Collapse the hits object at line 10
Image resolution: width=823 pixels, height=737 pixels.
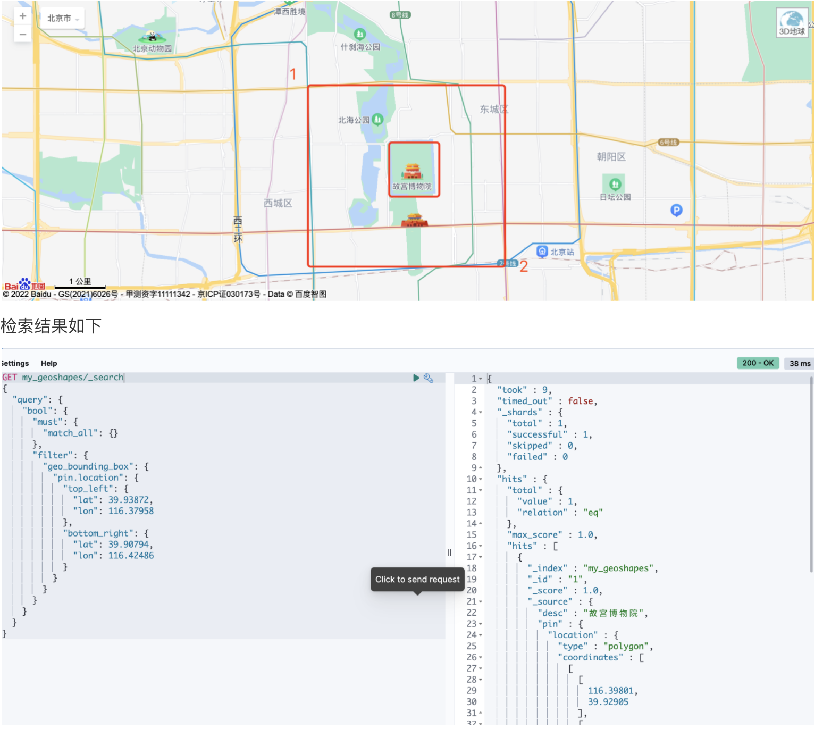(x=480, y=479)
